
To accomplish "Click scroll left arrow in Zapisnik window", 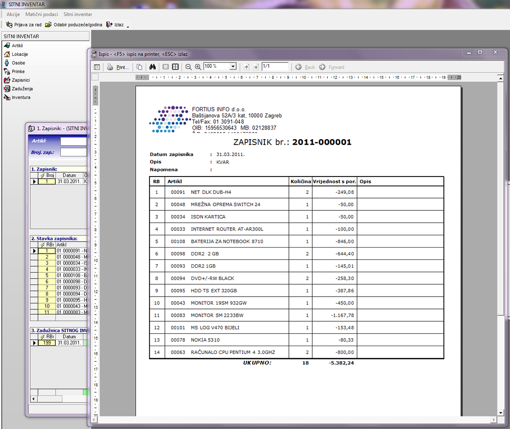I will [33, 399].
